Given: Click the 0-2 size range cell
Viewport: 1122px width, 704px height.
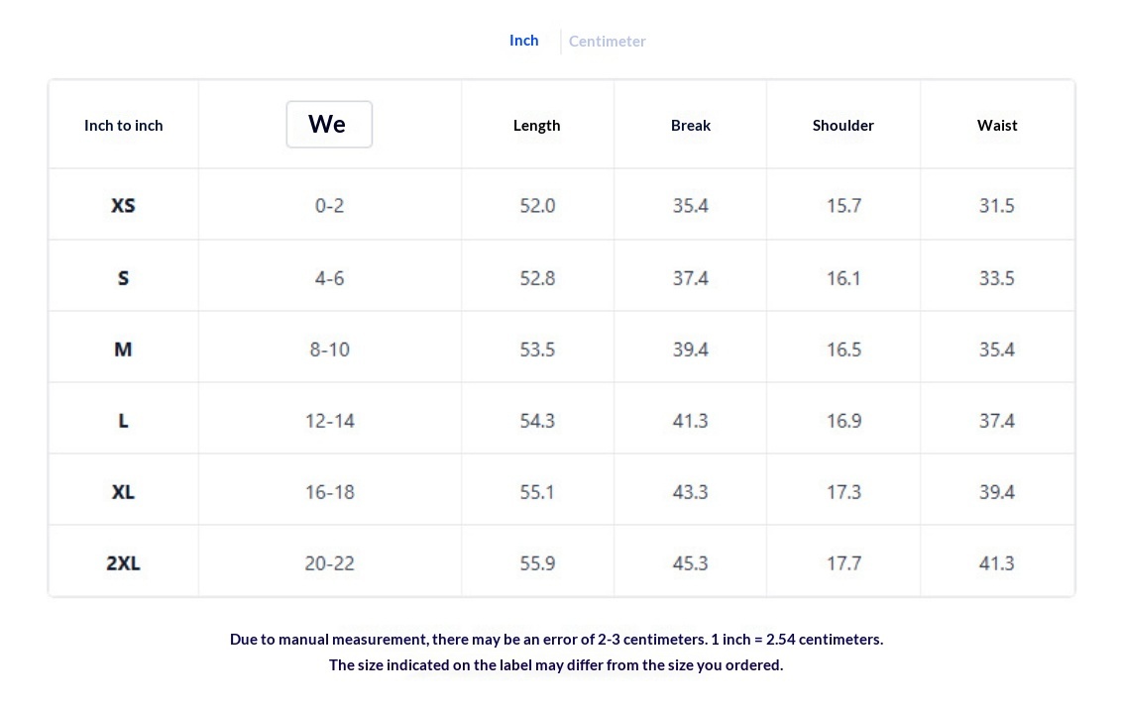Looking at the screenshot, I should click(329, 206).
